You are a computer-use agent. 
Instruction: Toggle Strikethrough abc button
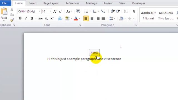[x=40, y=18]
